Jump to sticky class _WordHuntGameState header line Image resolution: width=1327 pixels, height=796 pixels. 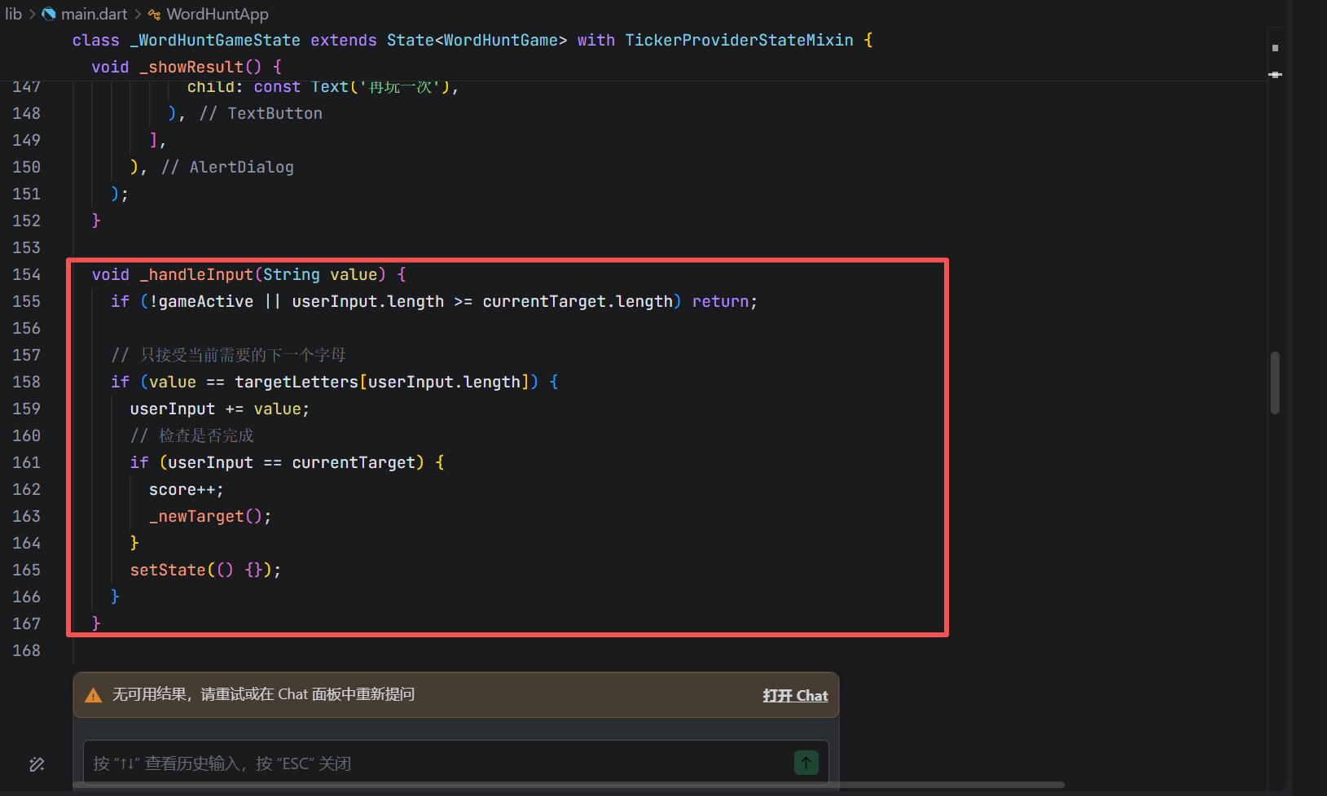(472, 40)
